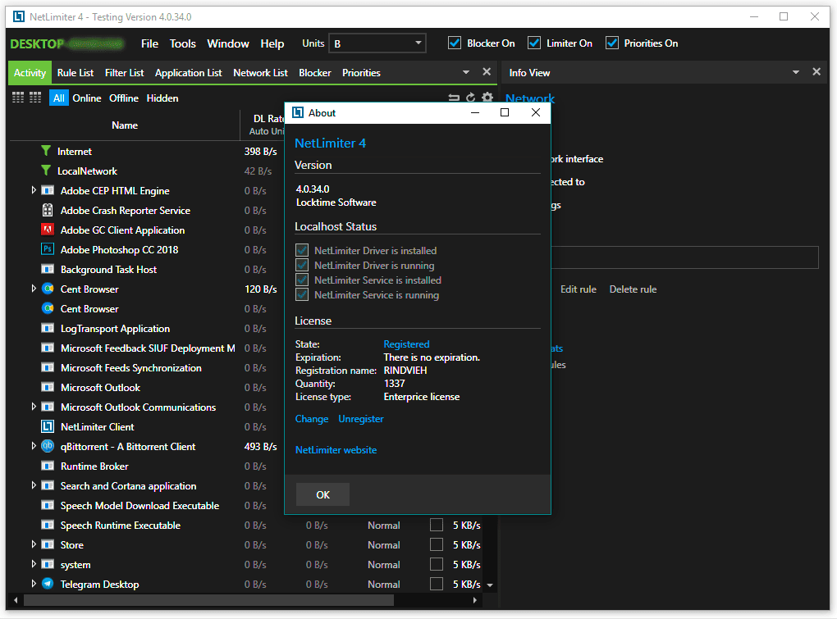The width and height of the screenshot is (837, 619).
Task: Click the Unregister license link
Action: (x=360, y=419)
